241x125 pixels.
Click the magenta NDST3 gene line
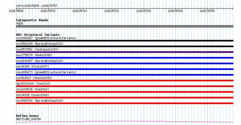click(x=125, y=122)
